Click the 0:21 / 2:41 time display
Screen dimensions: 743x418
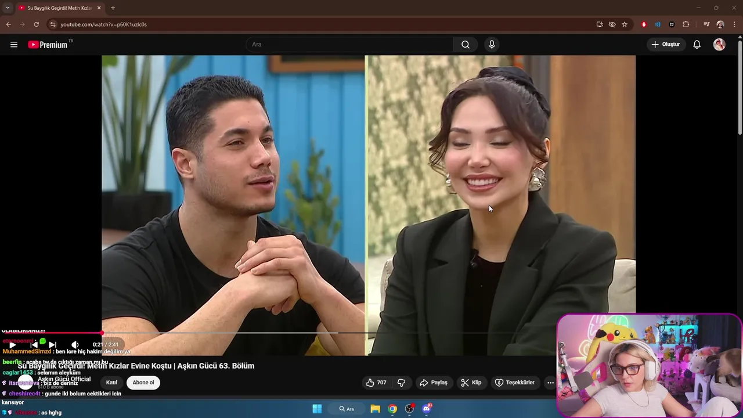tap(106, 345)
